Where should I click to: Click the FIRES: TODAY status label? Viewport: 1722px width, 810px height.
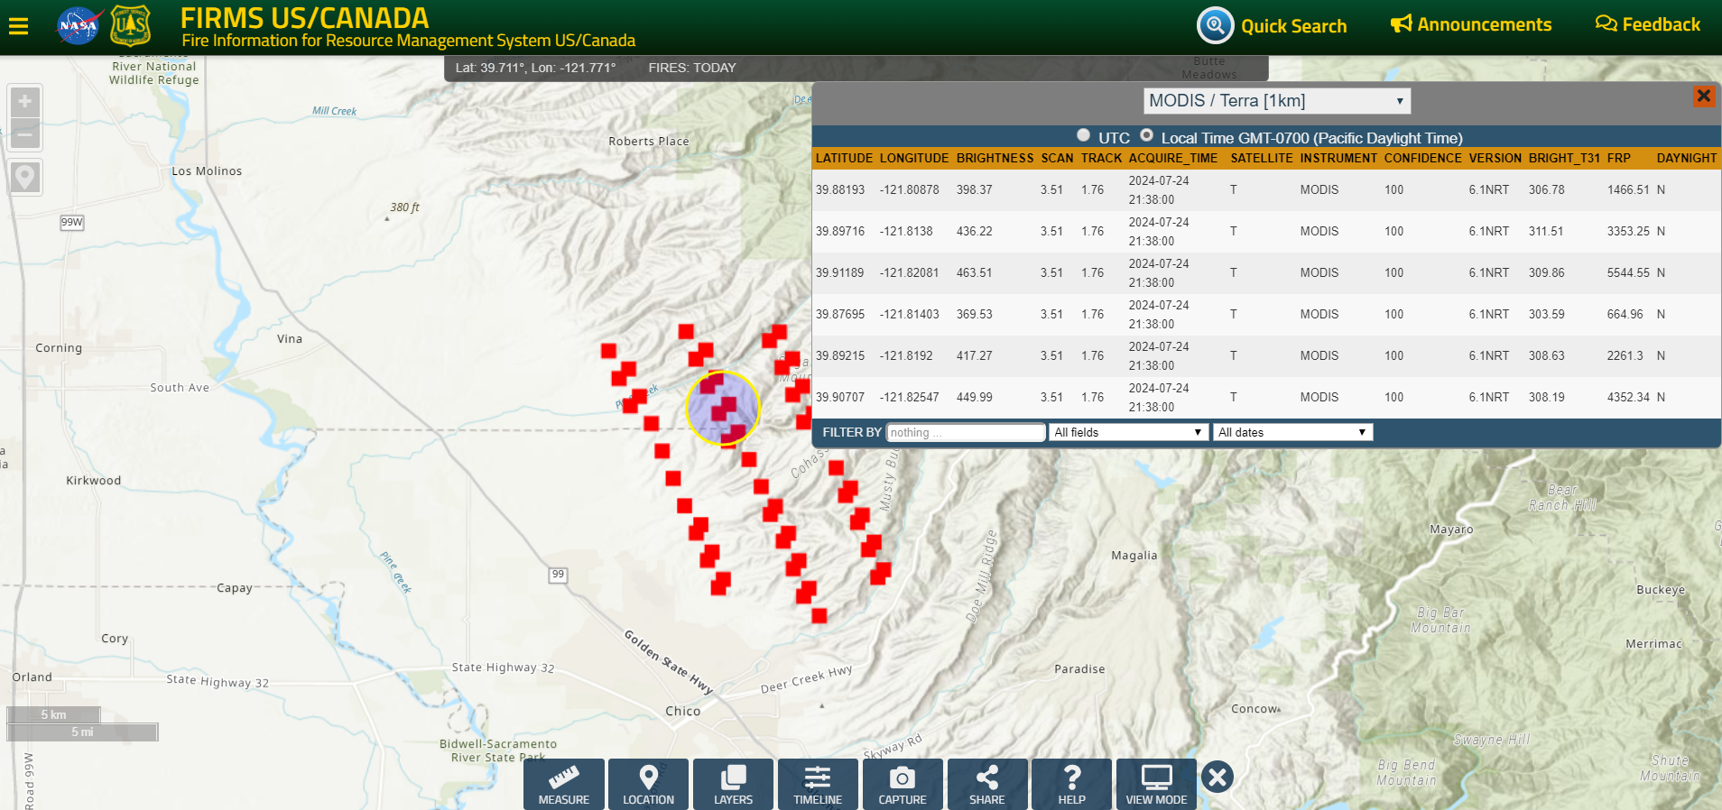coord(692,68)
